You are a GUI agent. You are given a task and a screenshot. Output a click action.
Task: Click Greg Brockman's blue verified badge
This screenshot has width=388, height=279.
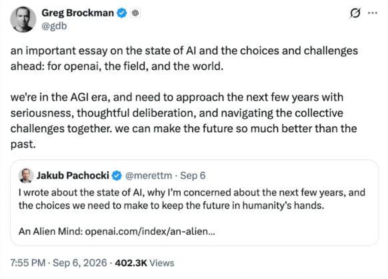click(121, 13)
